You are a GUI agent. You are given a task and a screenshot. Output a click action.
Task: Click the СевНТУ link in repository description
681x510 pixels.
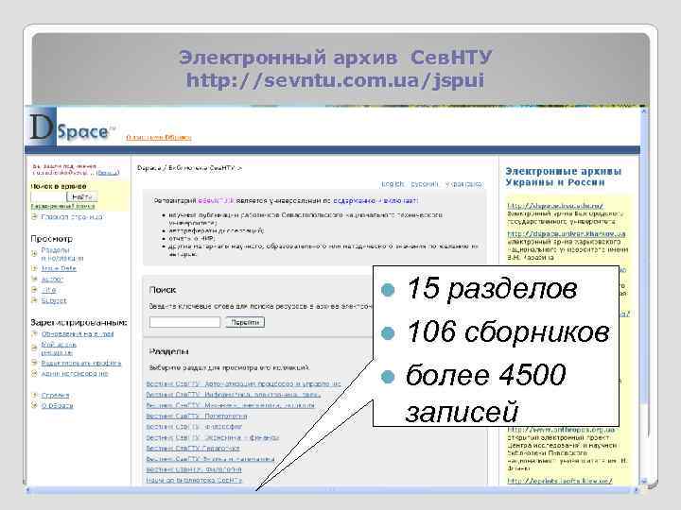pos(216,201)
